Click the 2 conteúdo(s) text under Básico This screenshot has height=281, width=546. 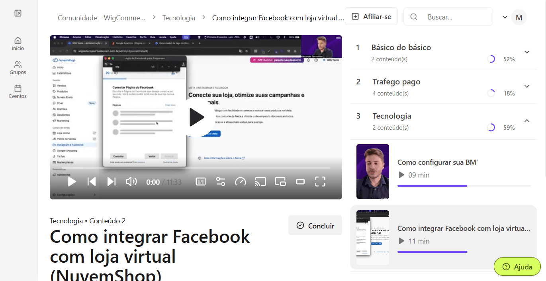coord(389,59)
